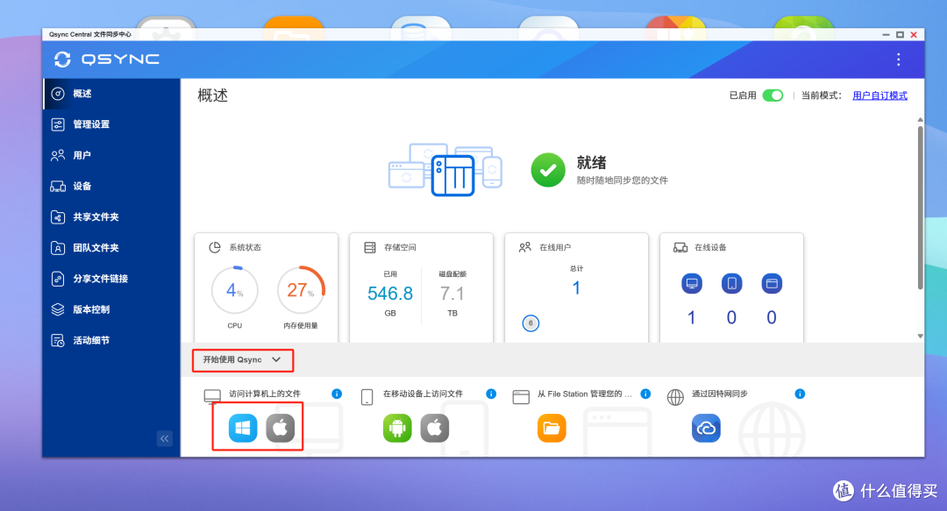This screenshot has height=511, width=947.
Task: Open the 设备 devices page
Action: (111, 186)
